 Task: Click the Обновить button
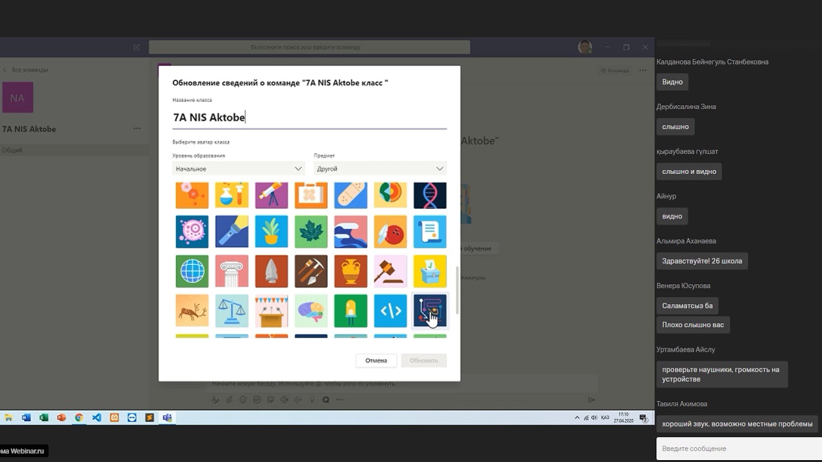tap(424, 361)
